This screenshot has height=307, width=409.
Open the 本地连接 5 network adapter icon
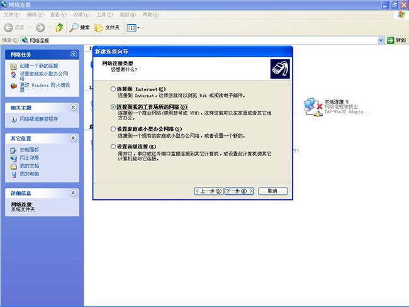point(311,104)
